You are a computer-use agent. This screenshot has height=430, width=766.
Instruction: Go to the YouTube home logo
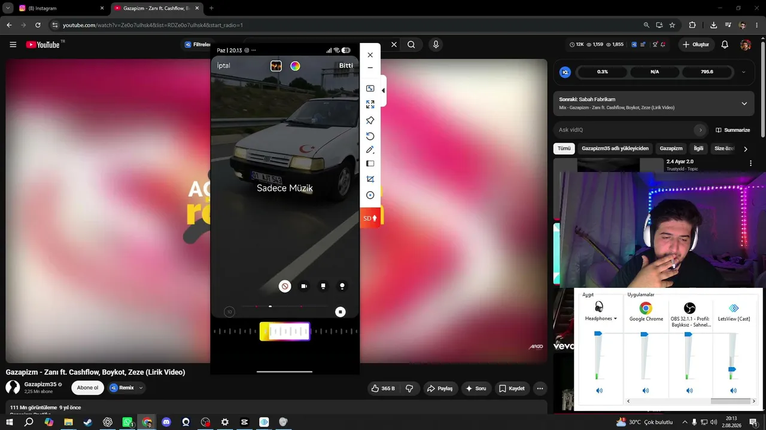click(43, 45)
